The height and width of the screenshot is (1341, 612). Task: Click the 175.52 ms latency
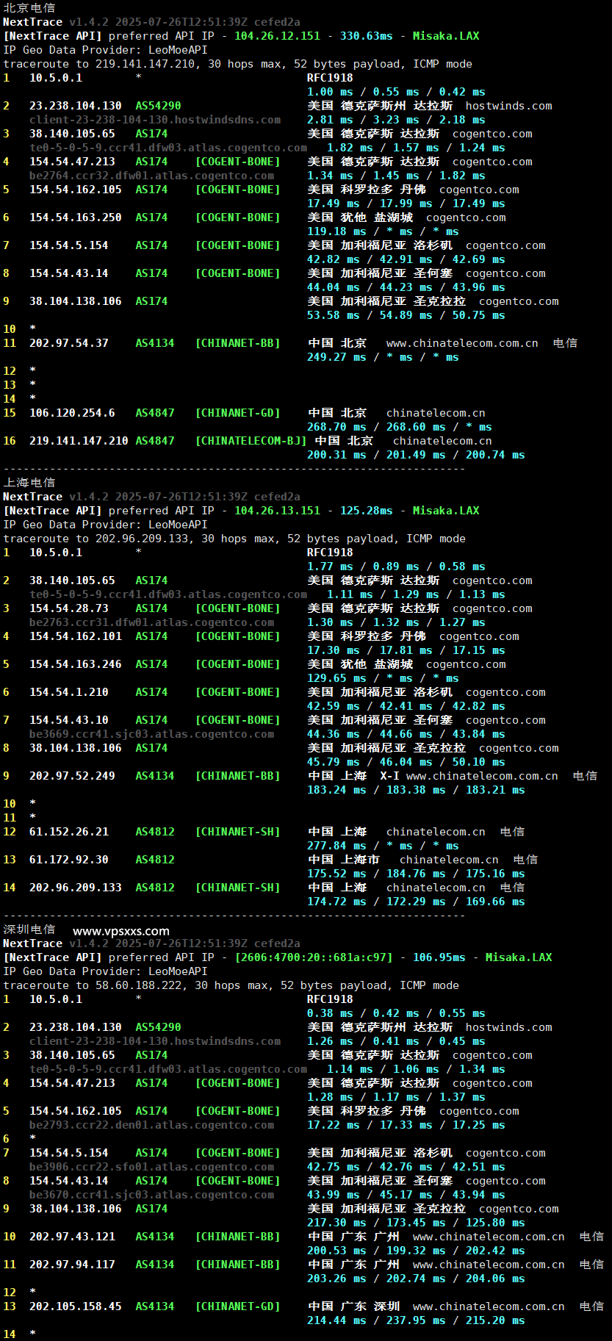[x=336, y=874]
